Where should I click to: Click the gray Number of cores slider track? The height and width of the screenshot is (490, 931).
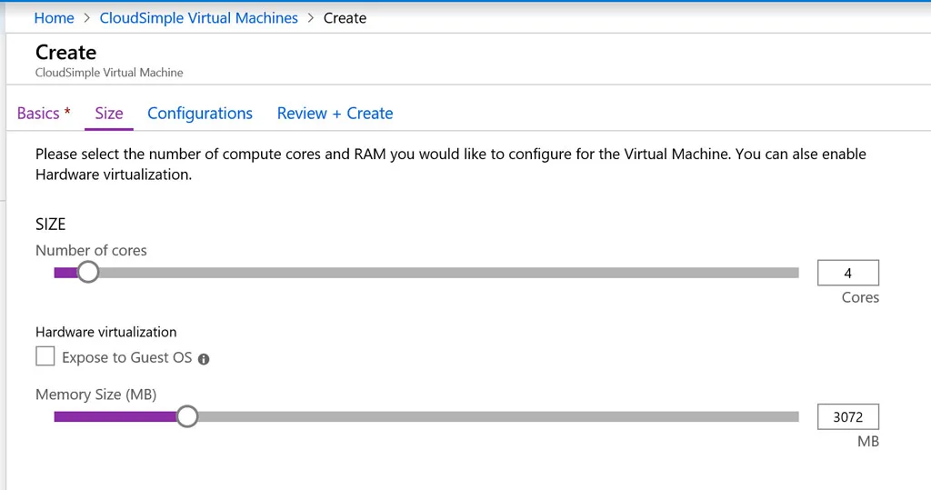pos(445,273)
